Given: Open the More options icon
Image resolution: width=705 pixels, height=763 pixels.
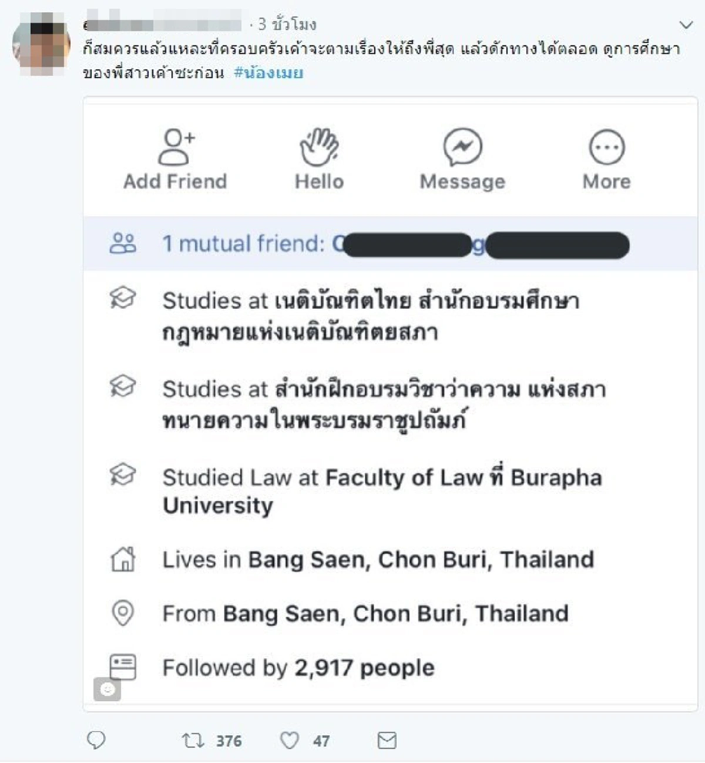Looking at the screenshot, I should click(x=605, y=147).
